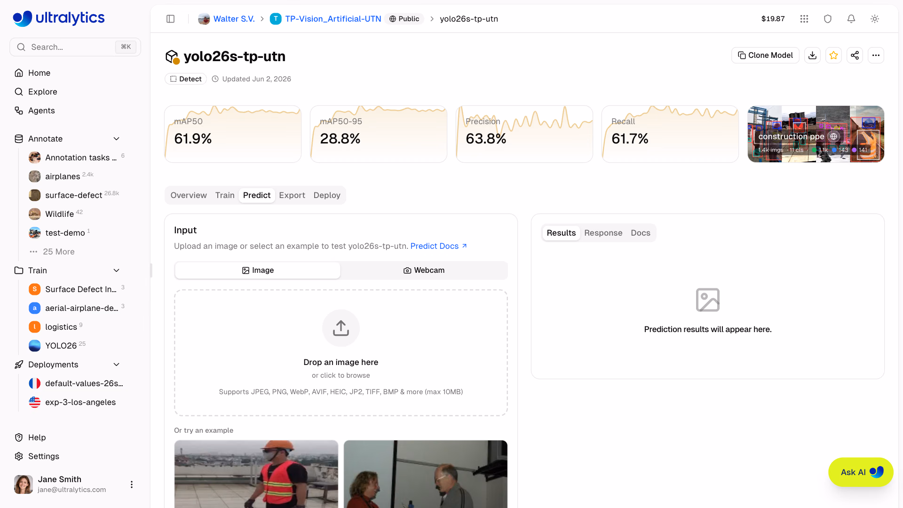Open notifications bell
The width and height of the screenshot is (903, 508).
click(x=851, y=19)
